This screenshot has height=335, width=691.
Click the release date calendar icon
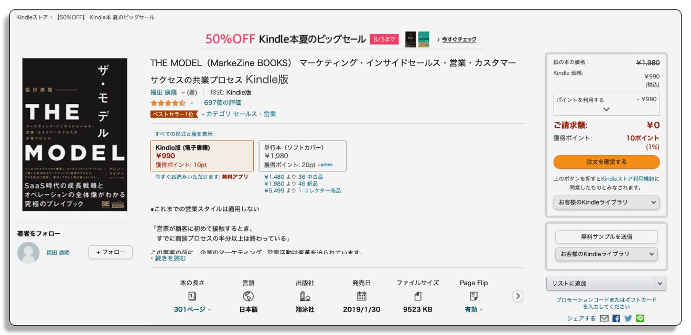362,296
